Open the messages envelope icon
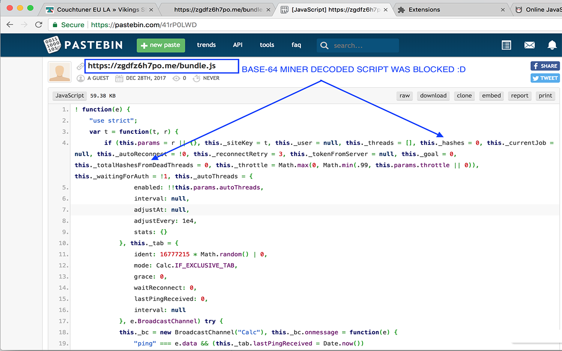Viewport: 562px width, 351px height. tap(530, 45)
